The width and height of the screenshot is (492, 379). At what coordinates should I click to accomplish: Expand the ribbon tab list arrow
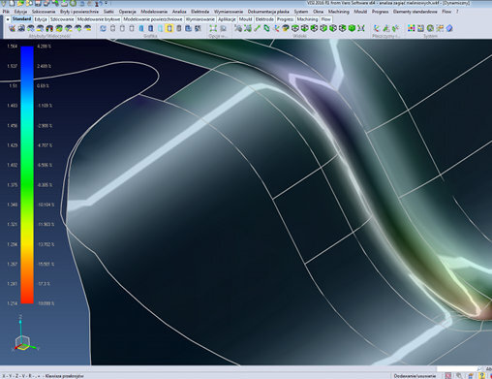(x=8, y=19)
